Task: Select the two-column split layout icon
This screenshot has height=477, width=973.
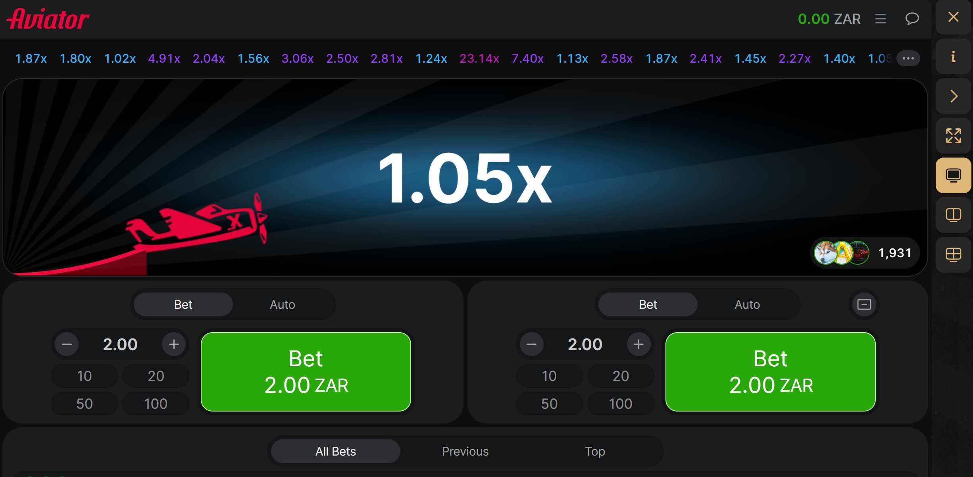Action: click(x=953, y=215)
